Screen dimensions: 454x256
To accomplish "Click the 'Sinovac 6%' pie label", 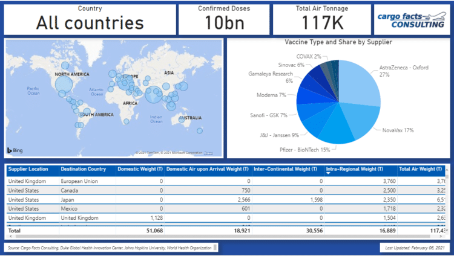I will tap(291, 65).
